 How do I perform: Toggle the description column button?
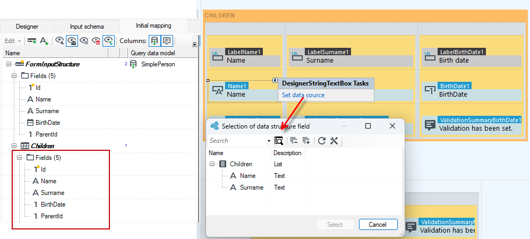point(167,41)
